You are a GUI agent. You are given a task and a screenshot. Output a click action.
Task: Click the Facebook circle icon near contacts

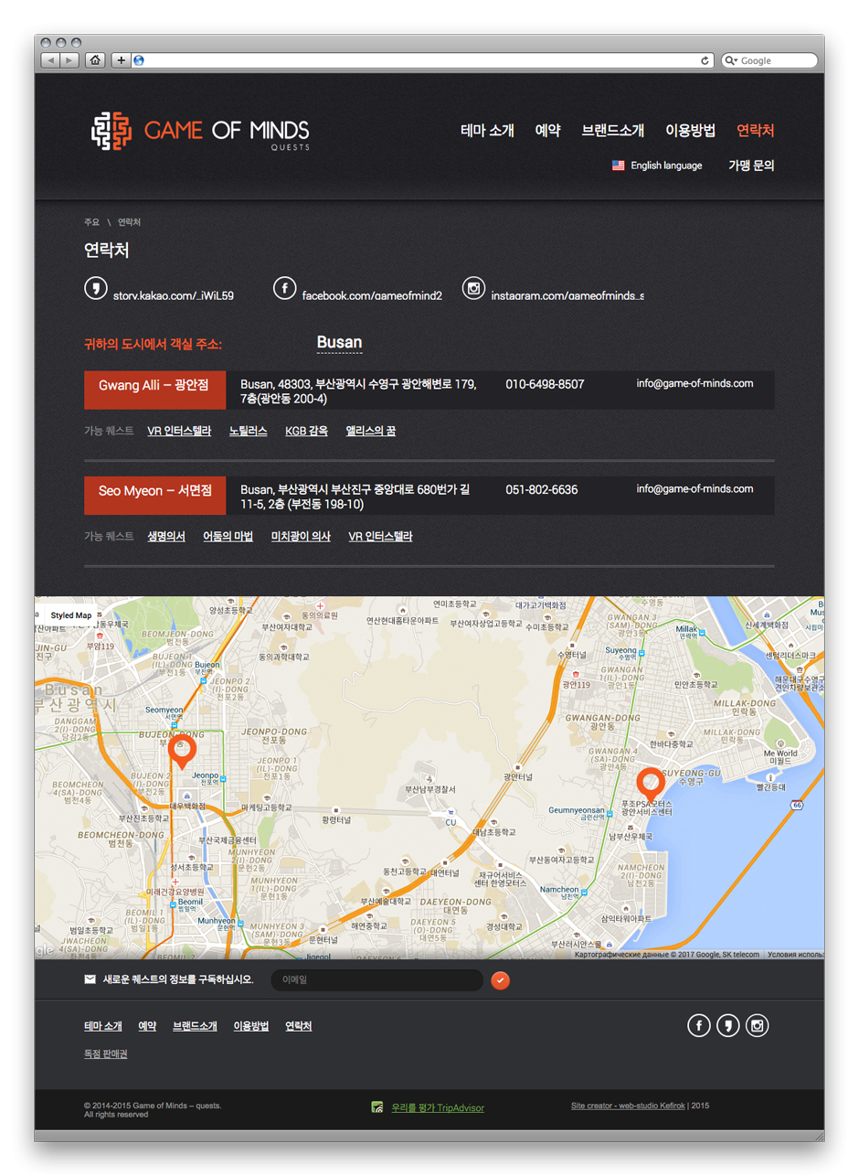pyautogui.click(x=284, y=288)
